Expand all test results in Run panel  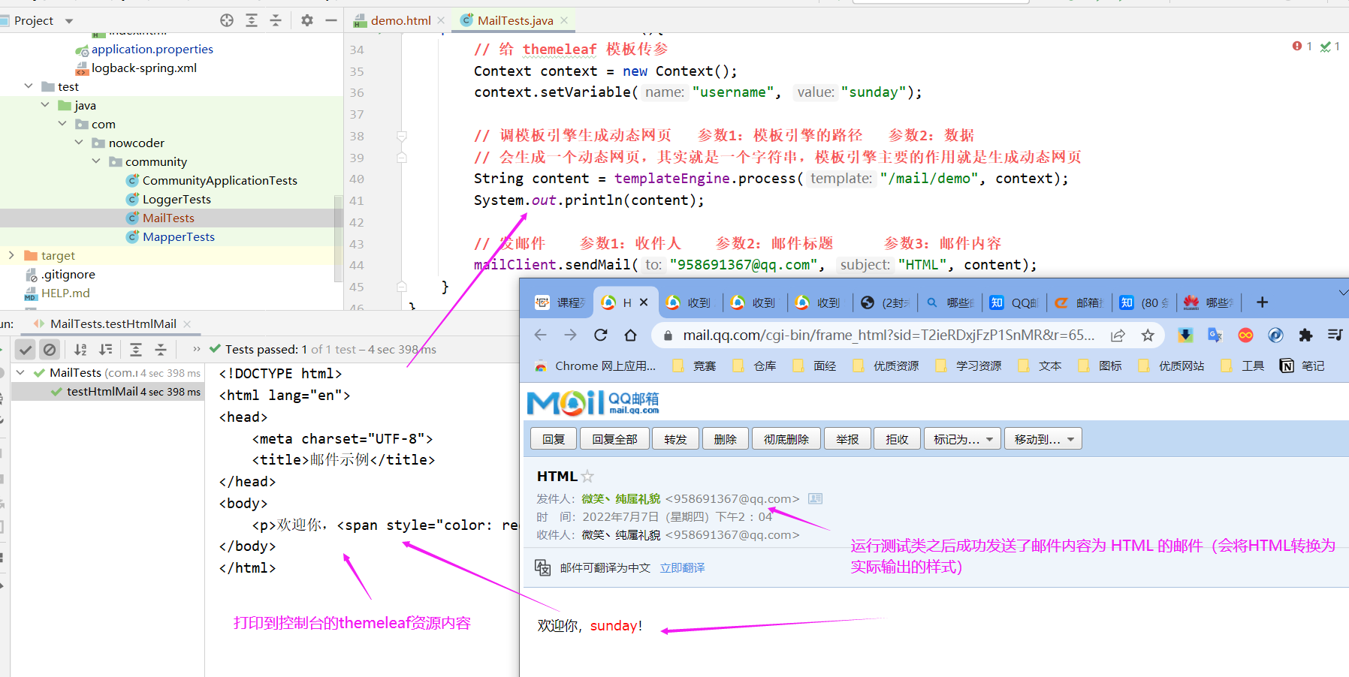click(x=136, y=349)
